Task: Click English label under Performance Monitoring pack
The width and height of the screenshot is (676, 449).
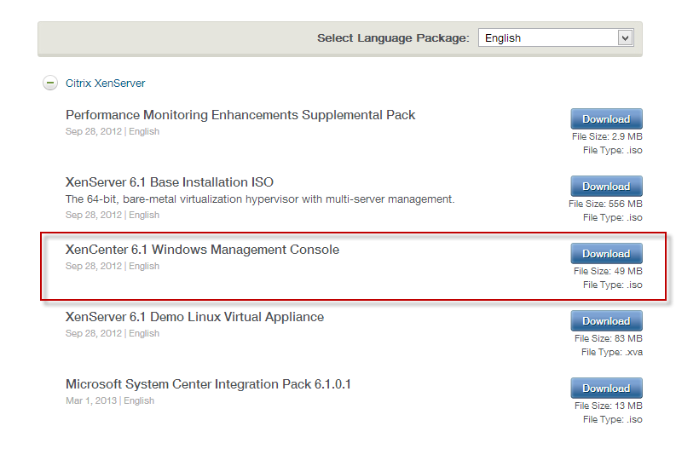Action: point(144,131)
